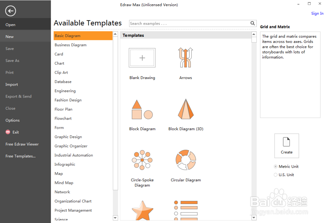Select the Database category
Viewport: 326px width, 223px height.
83,82
